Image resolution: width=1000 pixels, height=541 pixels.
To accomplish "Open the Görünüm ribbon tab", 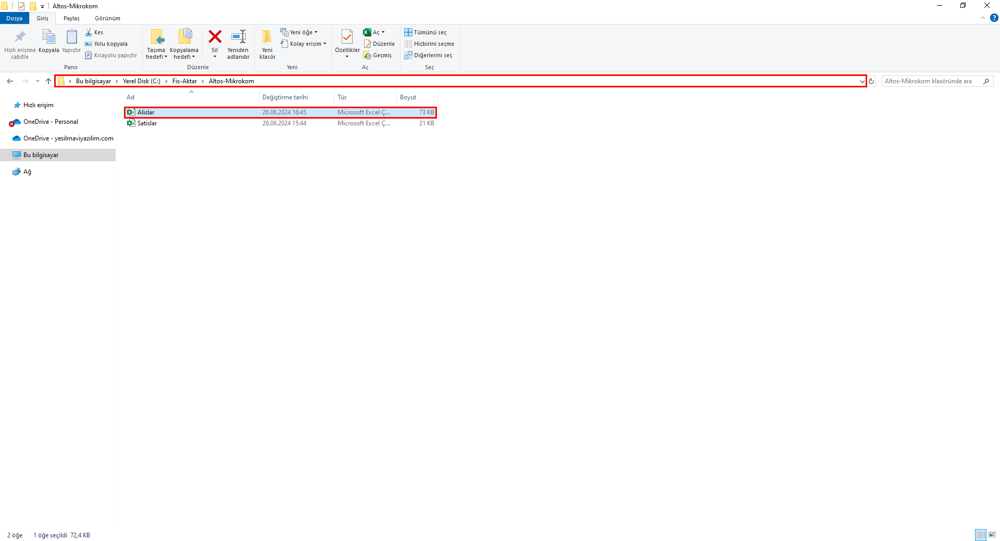I will coord(107,18).
